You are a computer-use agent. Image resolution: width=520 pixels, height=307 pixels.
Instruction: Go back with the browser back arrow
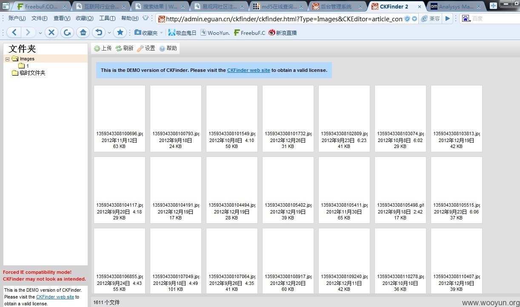tap(14, 32)
